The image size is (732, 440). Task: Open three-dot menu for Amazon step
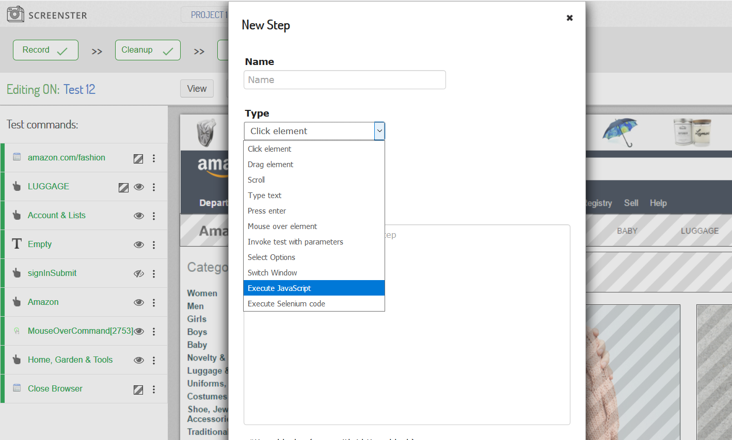click(154, 303)
